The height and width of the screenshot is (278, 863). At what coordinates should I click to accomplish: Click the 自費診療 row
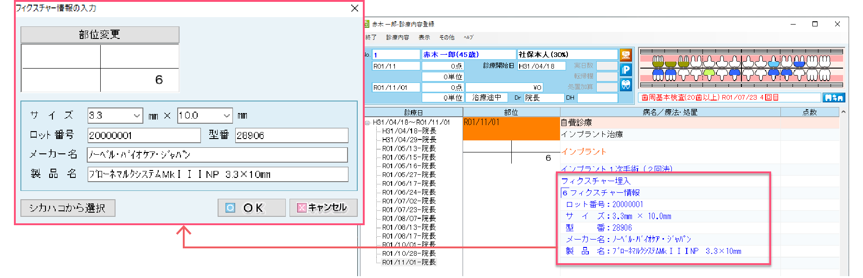click(x=700, y=123)
